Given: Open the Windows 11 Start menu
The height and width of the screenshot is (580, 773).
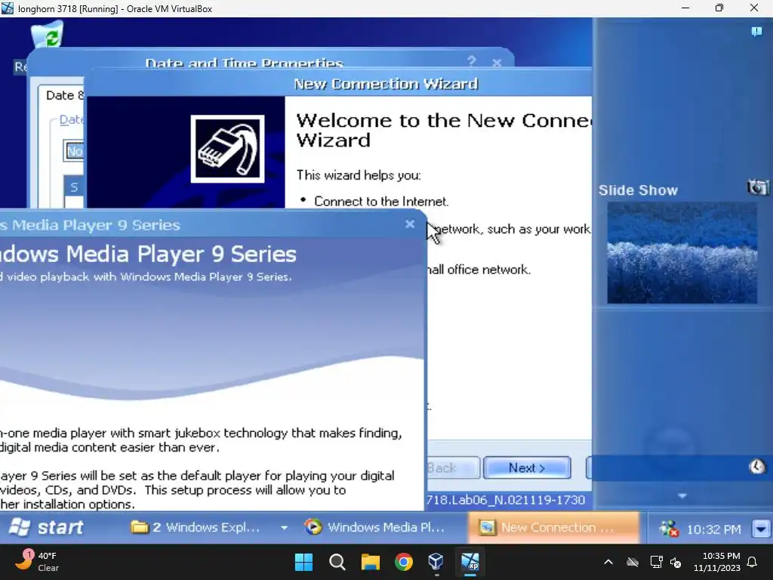Looking at the screenshot, I should [303, 562].
